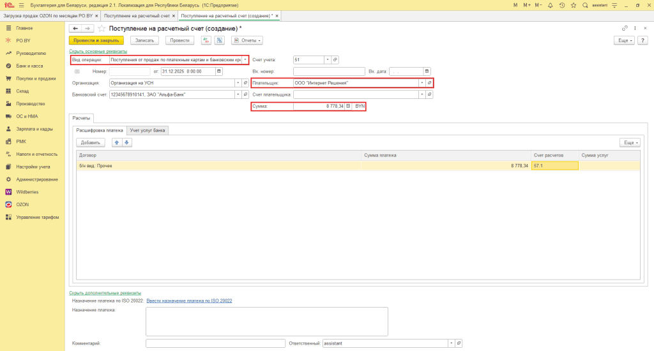
Task: Expand Счет плательщика dropdown arrow
Action: point(422,94)
